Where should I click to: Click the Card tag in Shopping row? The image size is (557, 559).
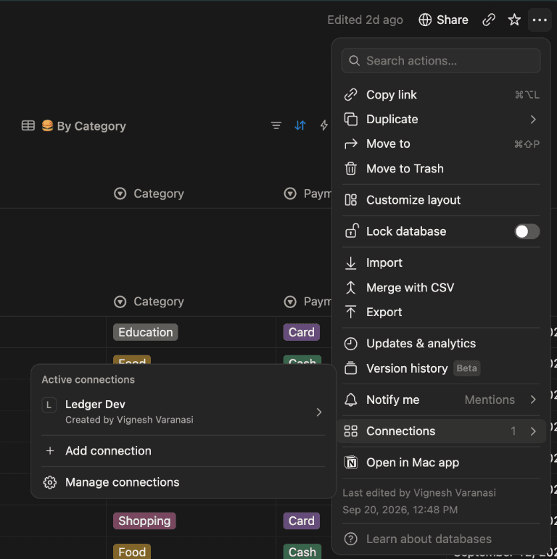tap(301, 521)
